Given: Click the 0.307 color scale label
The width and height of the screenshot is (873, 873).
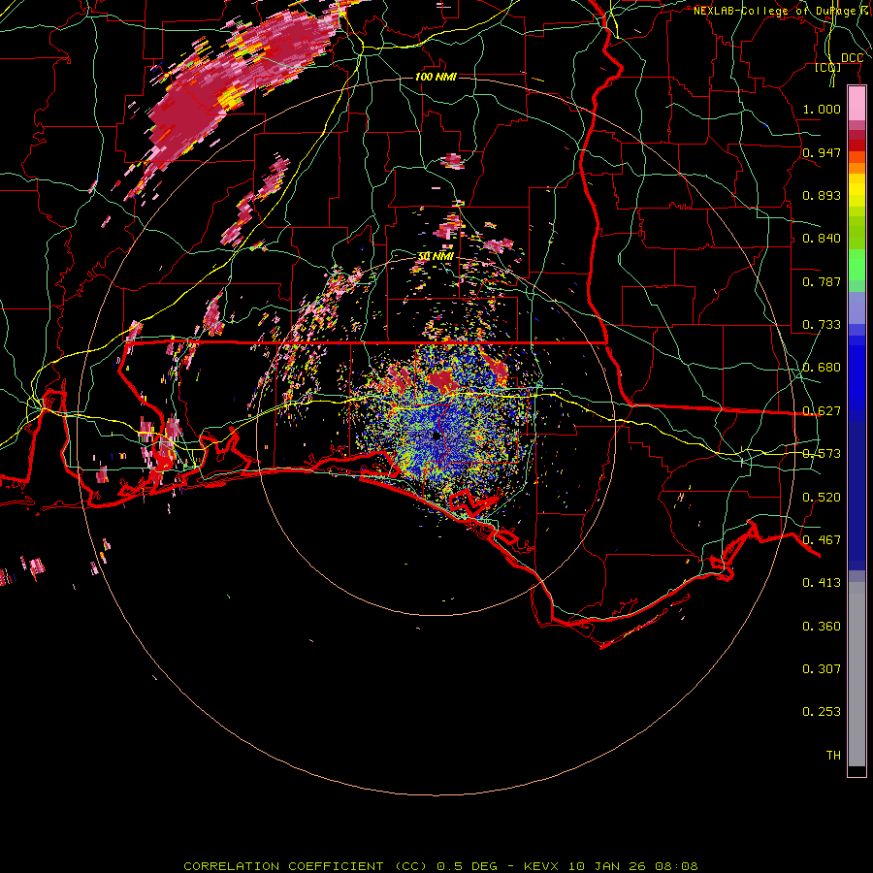Looking at the screenshot, I should click(x=822, y=669).
